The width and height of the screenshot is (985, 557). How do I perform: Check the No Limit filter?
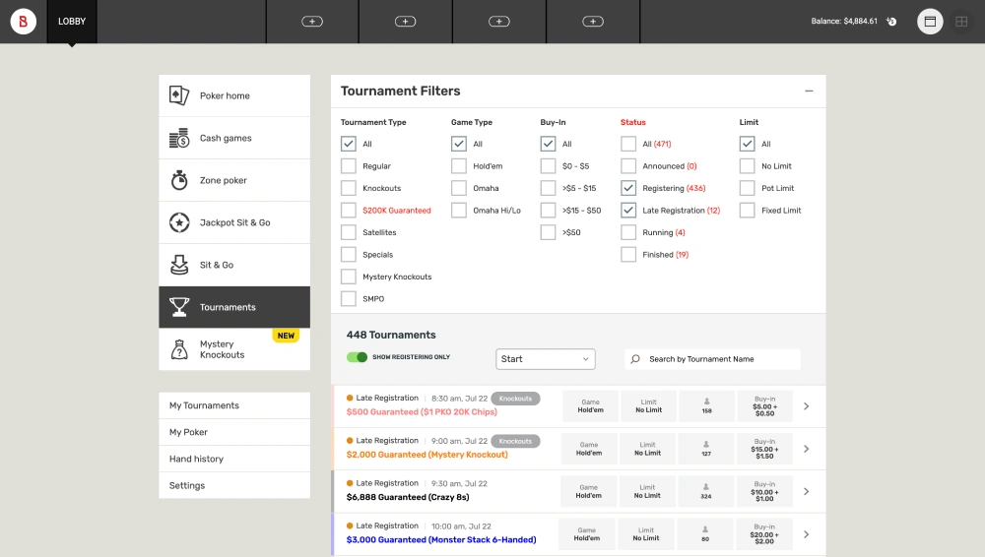click(747, 165)
